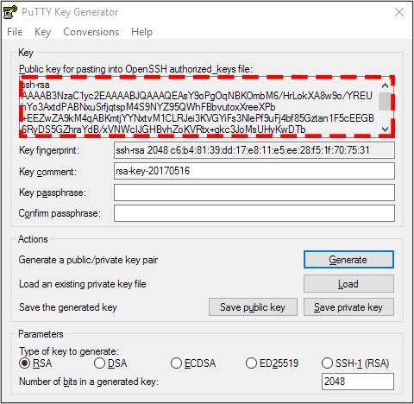Click the Load button

pyautogui.click(x=348, y=284)
